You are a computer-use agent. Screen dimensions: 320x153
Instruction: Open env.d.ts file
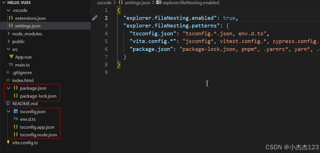28,119
